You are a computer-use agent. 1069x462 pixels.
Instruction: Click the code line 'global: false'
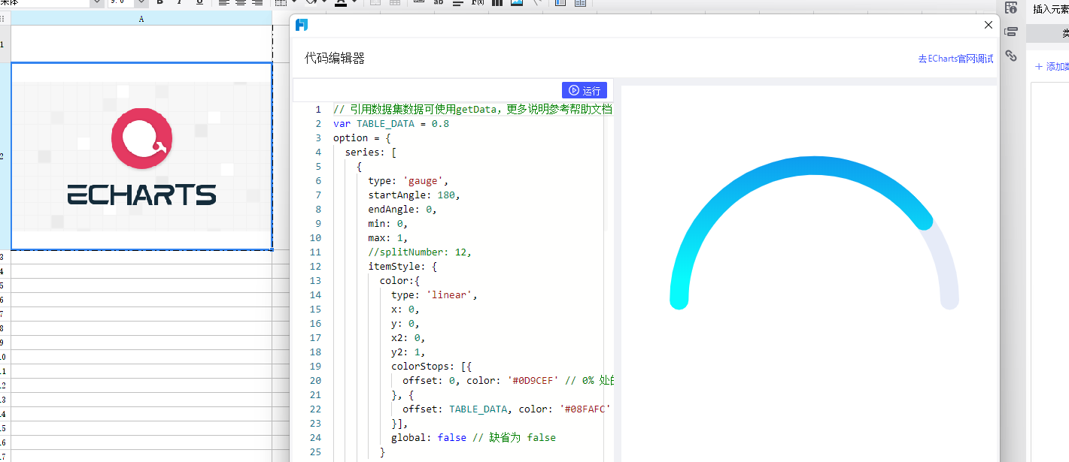coord(429,437)
